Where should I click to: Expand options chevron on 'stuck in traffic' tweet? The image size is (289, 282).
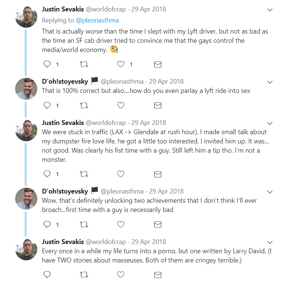click(x=270, y=123)
